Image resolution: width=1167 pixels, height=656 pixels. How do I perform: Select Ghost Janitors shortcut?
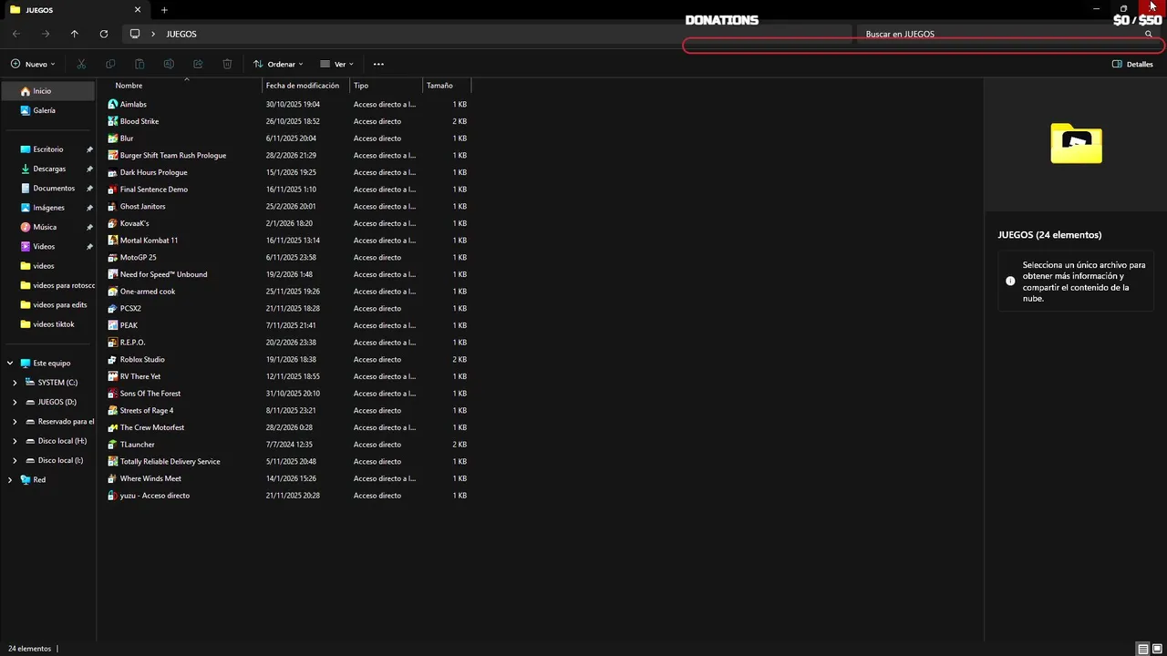click(x=142, y=206)
